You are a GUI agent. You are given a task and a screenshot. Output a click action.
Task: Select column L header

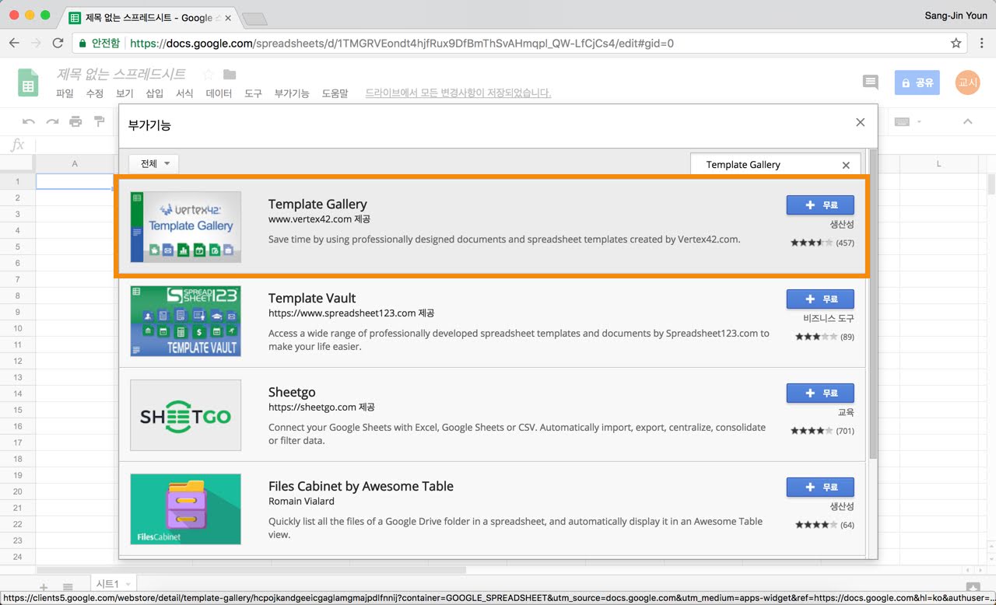pyautogui.click(x=938, y=163)
